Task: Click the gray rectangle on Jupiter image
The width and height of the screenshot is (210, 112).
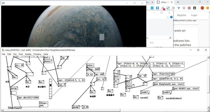Action: (x=102, y=37)
